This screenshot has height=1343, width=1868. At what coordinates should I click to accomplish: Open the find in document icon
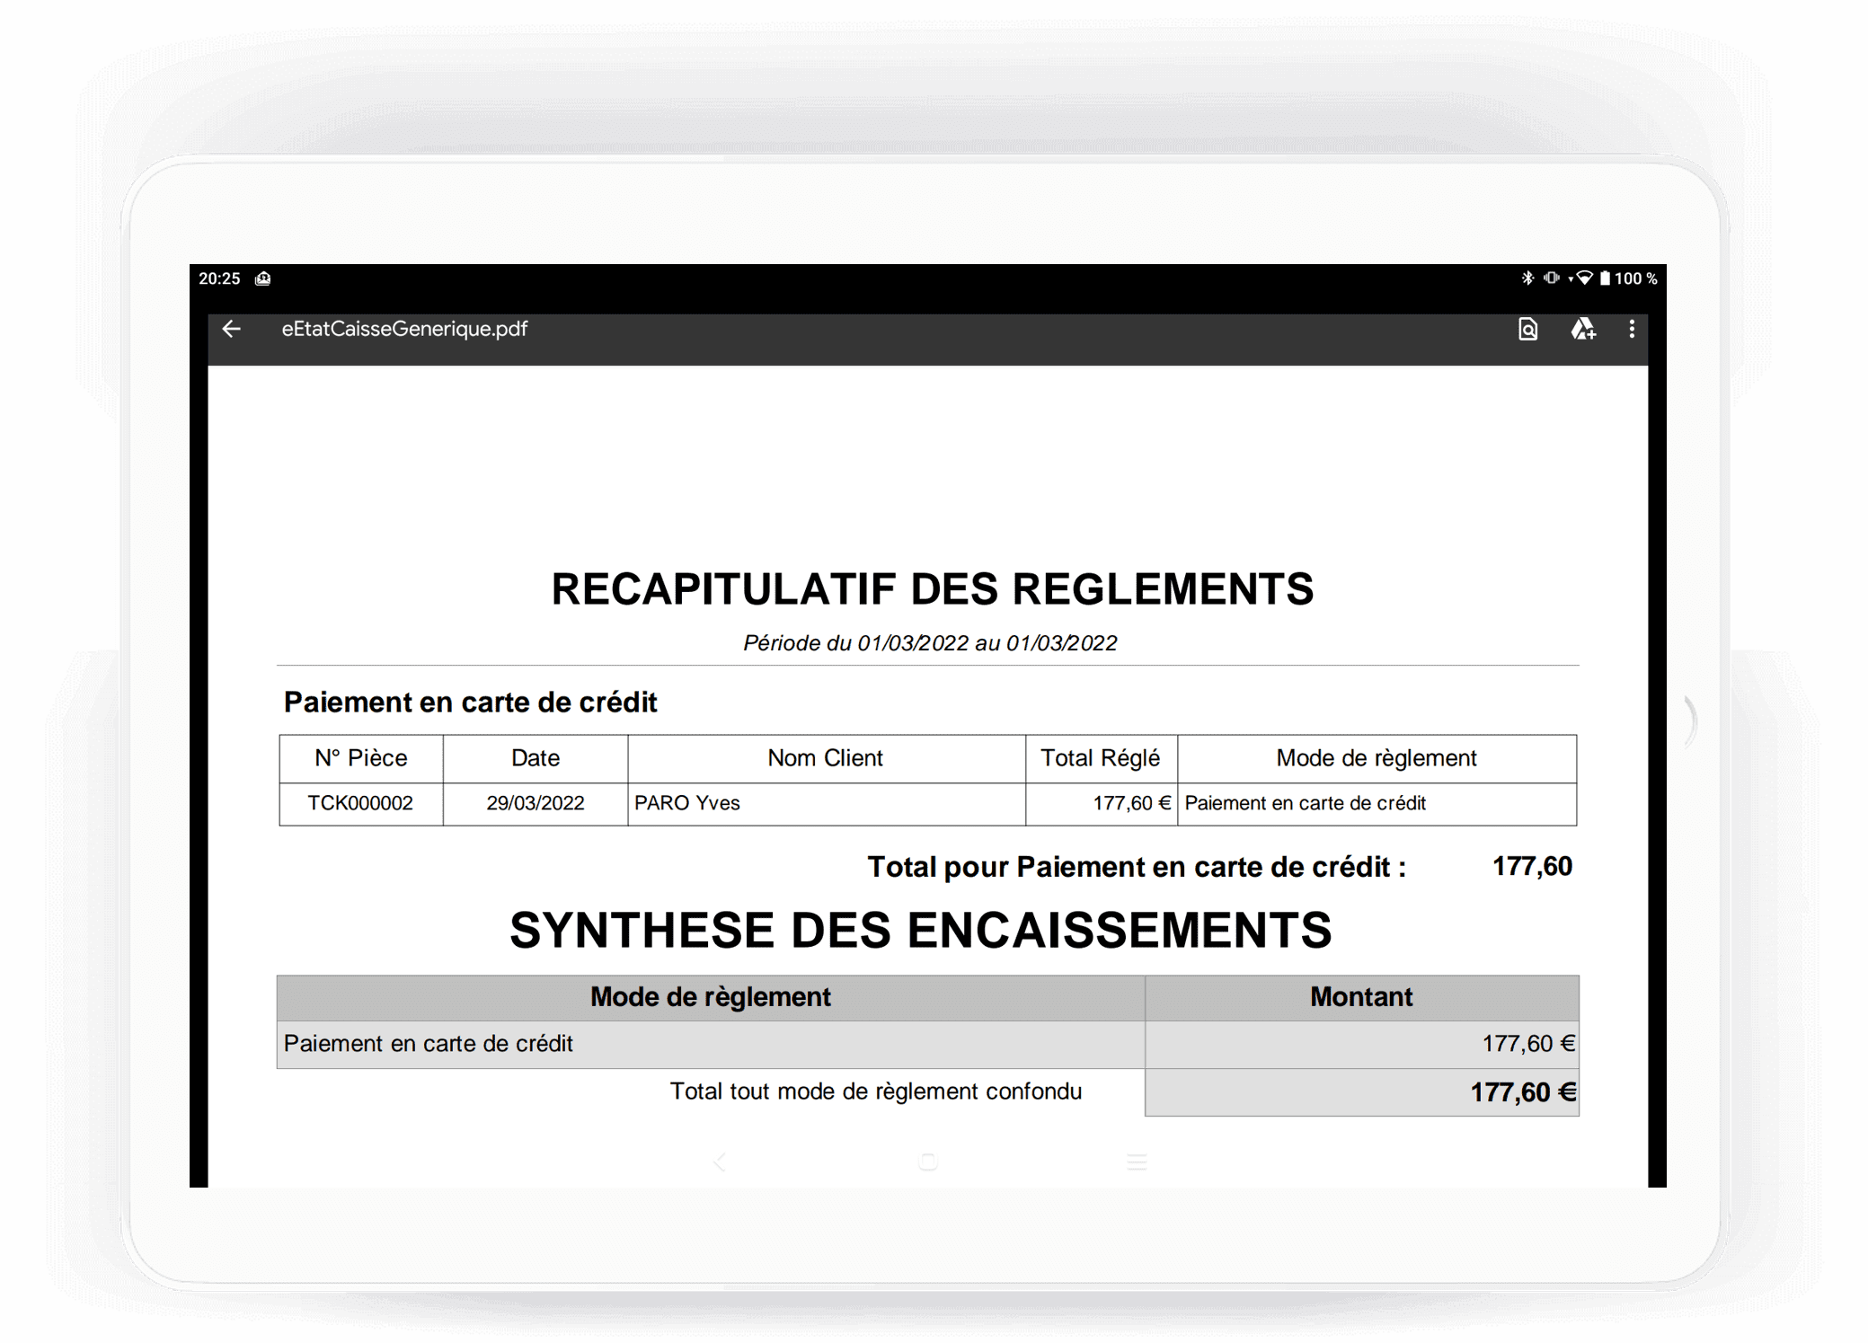pos(1527,330)
